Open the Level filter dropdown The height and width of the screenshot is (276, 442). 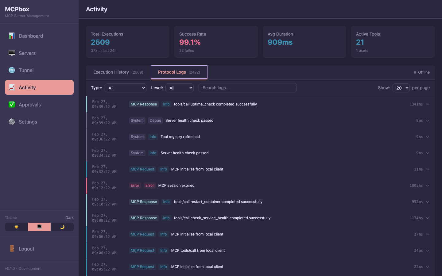(180, 88)
